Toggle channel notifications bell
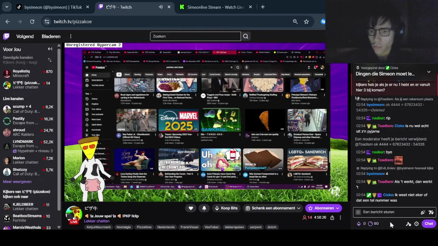Image resolution: width=438 pixels, height=246 pixels. [x=204, y=208]
